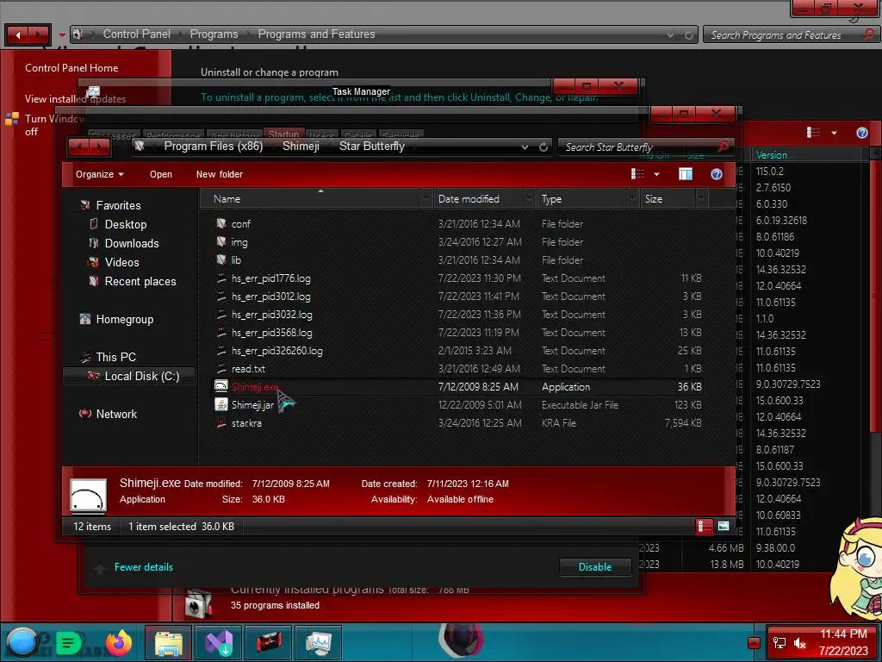Open Explorer help question mark icon
Viewport: 882px width, 662px height.
point(716,174)
